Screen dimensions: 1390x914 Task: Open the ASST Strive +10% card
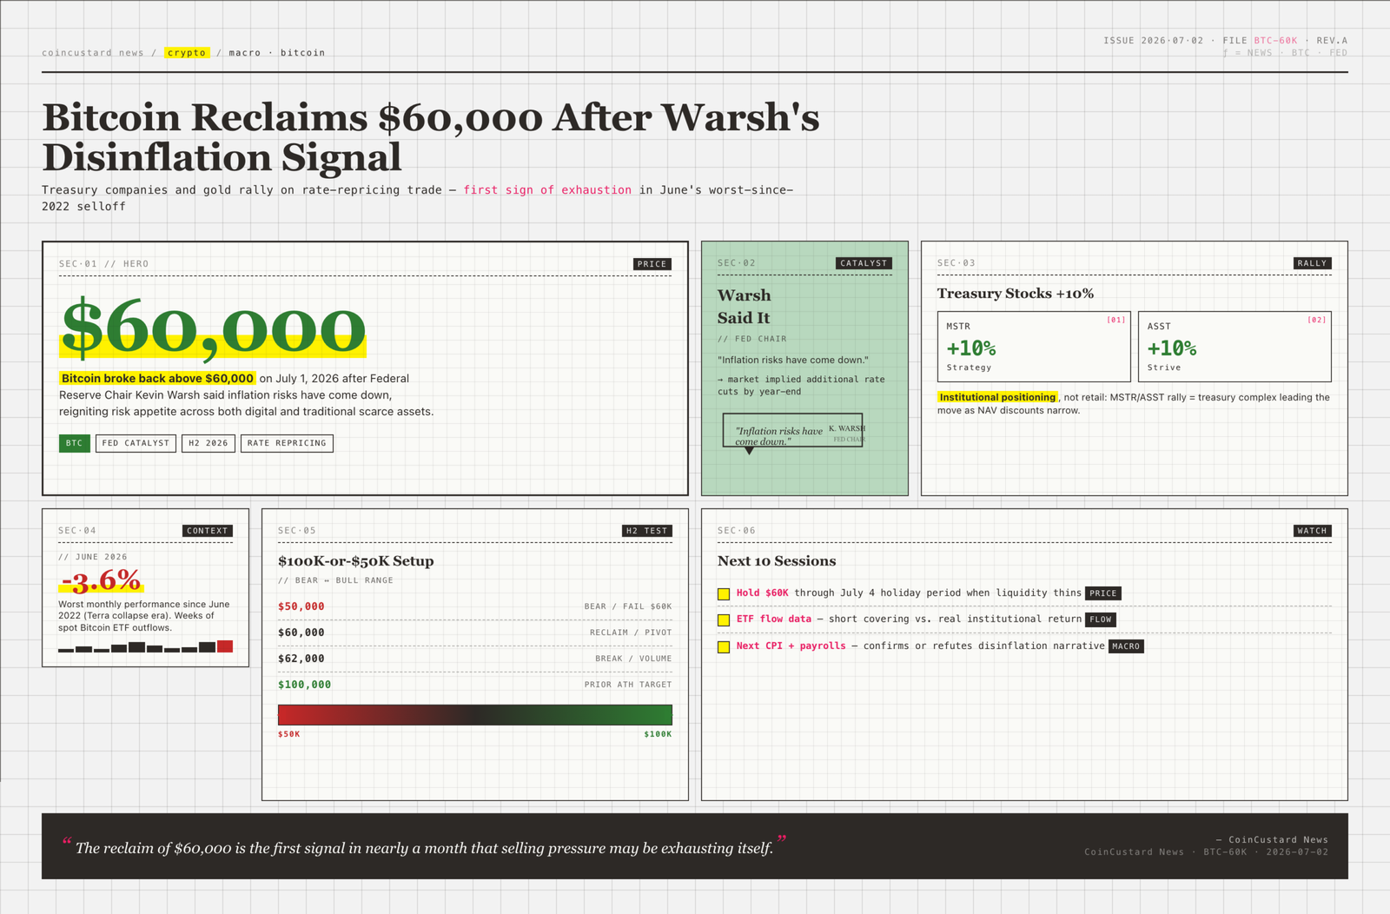[x=1234, y=347]
